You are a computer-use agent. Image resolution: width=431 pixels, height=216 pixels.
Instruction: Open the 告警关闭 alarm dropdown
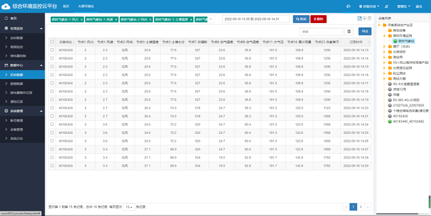pyautogui.click(x=369, y=6)
